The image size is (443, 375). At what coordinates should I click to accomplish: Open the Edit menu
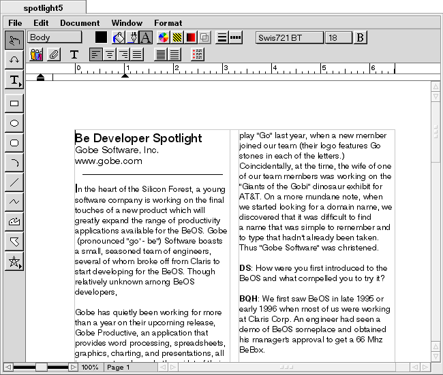coord(41,23)
